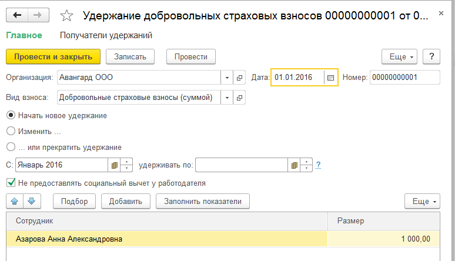455x261 pixels.
Task: Switch to the 'Главное' tab
Action: pyautogui.click(x=24, y=35)
